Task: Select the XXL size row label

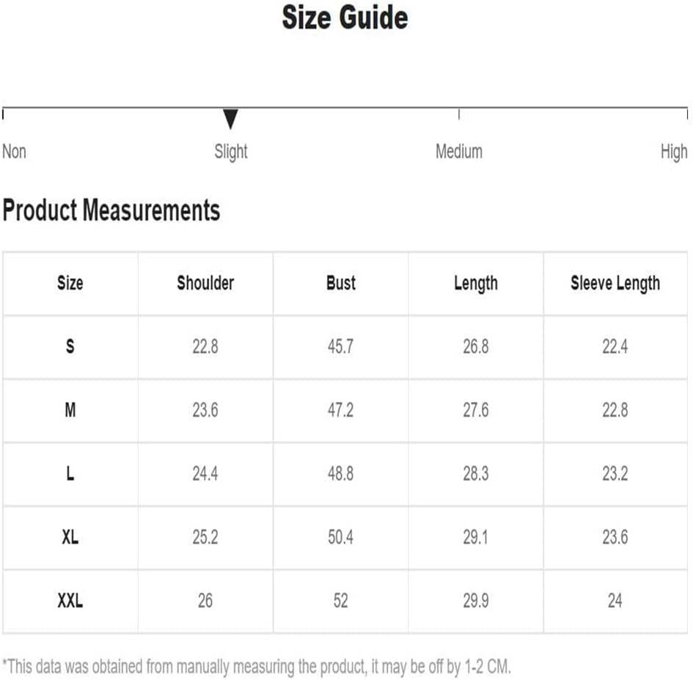Action: pyautogui.click(x=70, y=601)
